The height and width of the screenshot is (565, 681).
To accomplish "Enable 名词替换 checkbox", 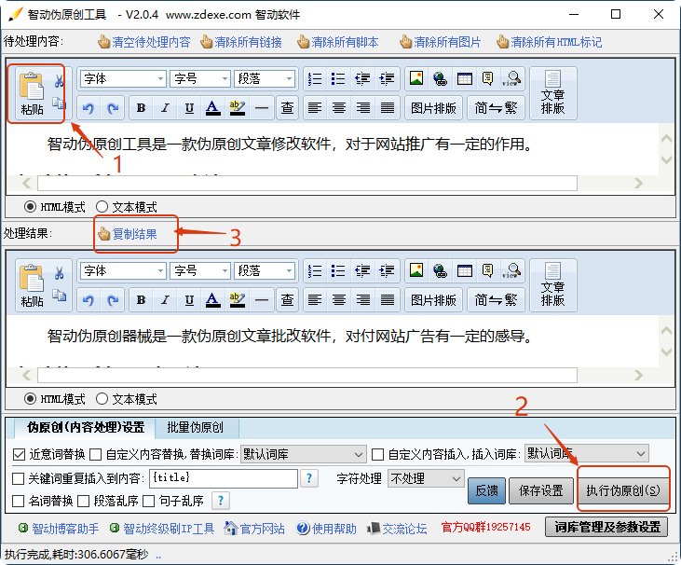I will point(19,501).
